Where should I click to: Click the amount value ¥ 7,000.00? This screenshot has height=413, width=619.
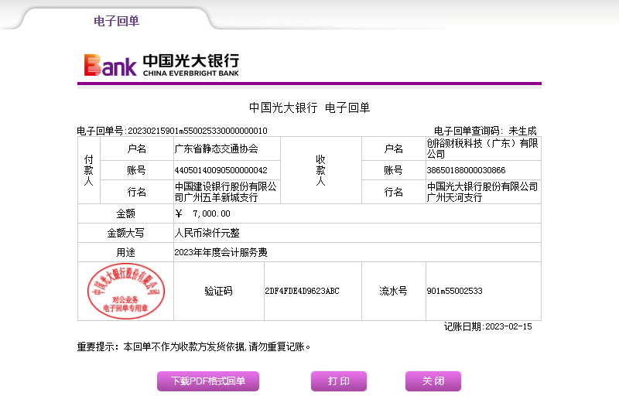[x=203, y=213]
